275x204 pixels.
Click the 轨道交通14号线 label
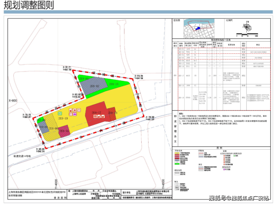coord(22,156)
